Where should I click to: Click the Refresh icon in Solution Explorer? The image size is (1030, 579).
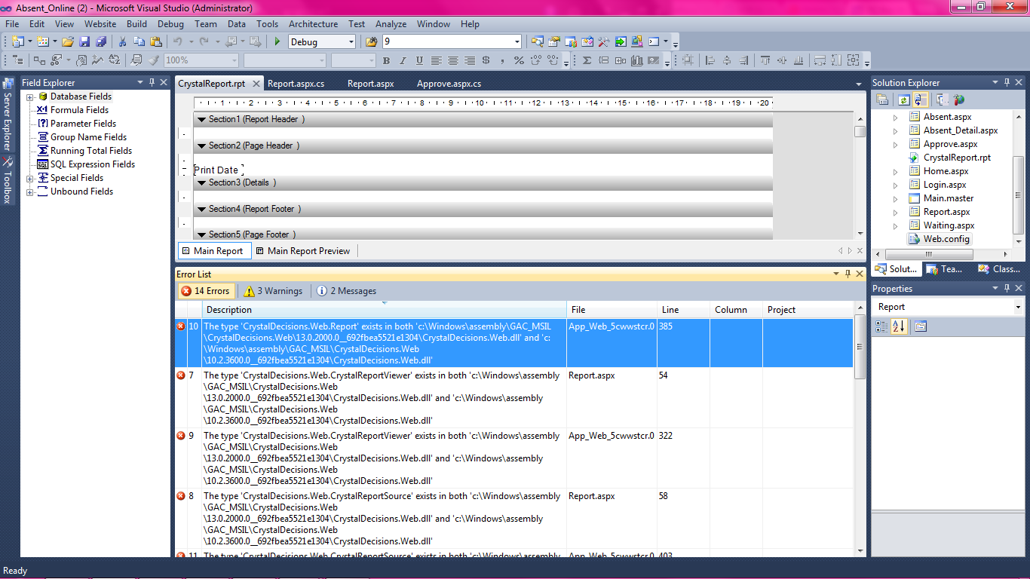(903, 100)
